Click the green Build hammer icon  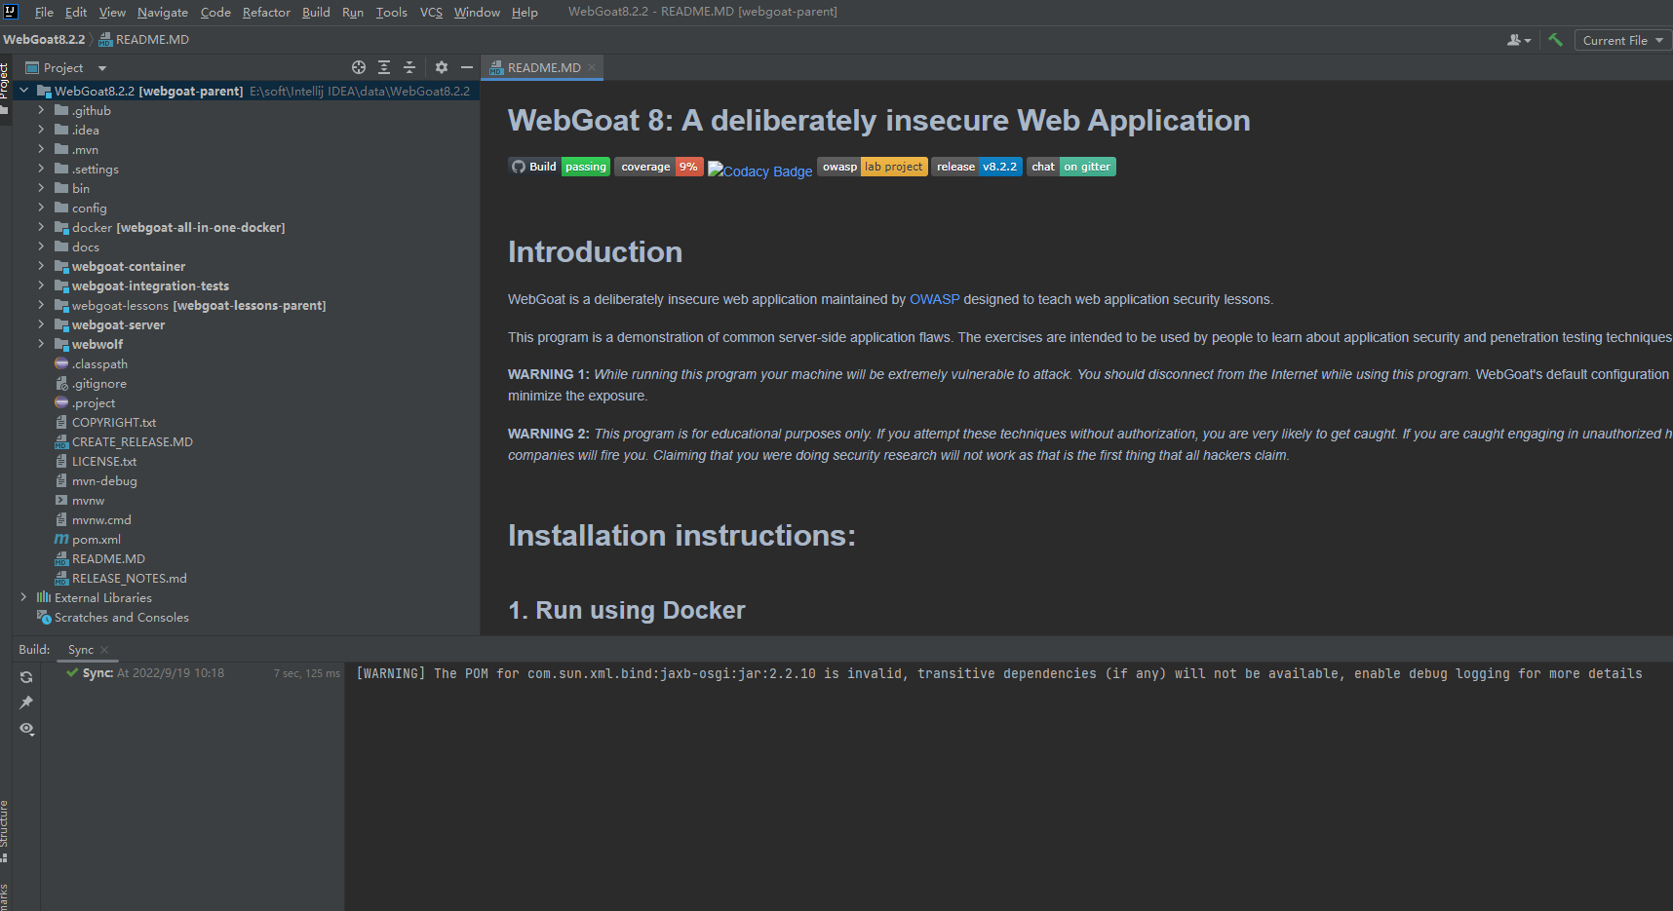[1555, 40]
